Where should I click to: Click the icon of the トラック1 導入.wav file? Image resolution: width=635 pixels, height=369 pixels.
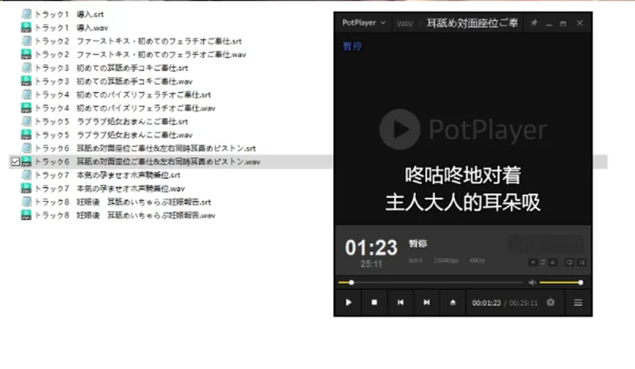pos(26,28)
